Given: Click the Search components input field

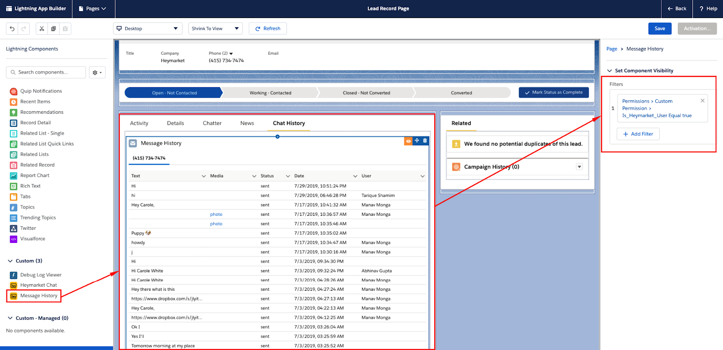Looking at the screenshot, I should coord(46,72).
